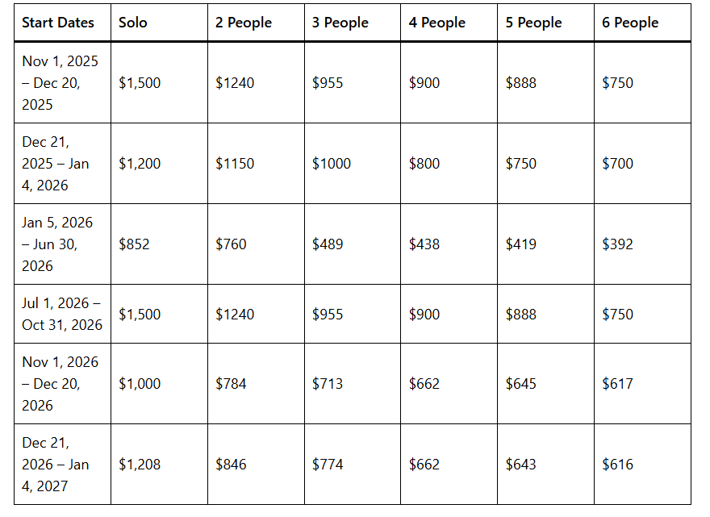710x517 pixels.
Task: Click the $784 two-person price cell
Action: click(231, 383)
